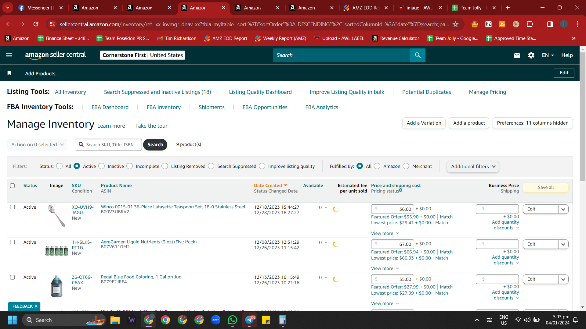
Task: Open the settings gear in Seller Central
Action: [531, 55]
